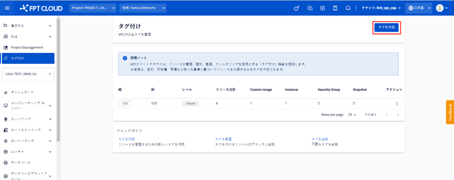Click the Custom Image column header
This screenshot has height=180, width=454.
(261, 90)
